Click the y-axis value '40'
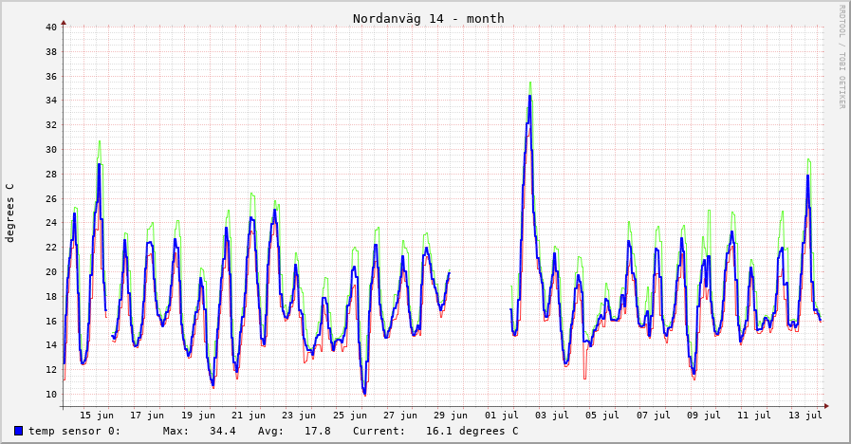Screen dimensions: 851x444 pyautogui.click(x=51, y=28)
